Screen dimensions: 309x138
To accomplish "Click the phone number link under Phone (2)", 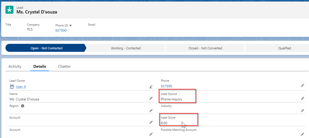I will (61, 31).
